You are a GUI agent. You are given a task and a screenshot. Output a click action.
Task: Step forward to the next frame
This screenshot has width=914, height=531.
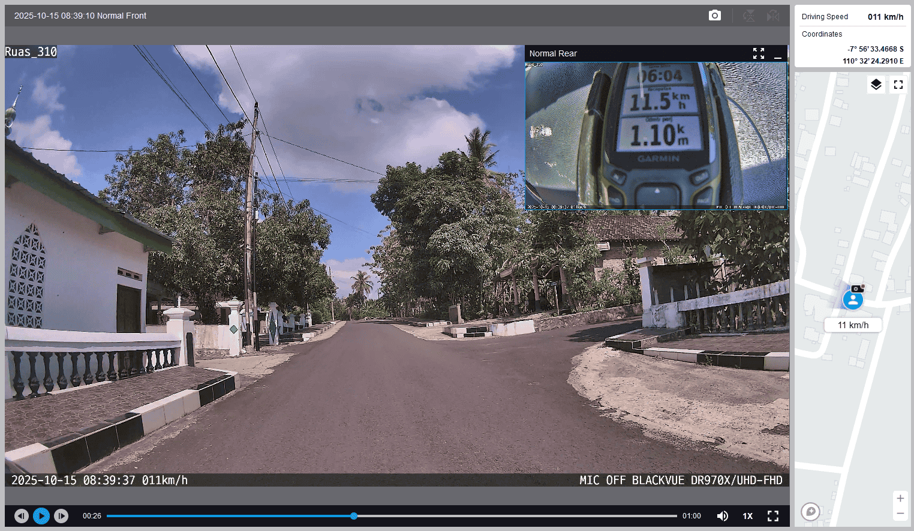coord(61,516)
